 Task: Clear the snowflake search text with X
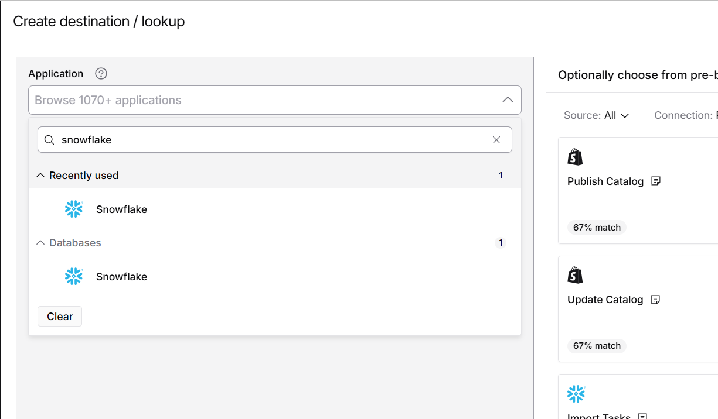496,140
